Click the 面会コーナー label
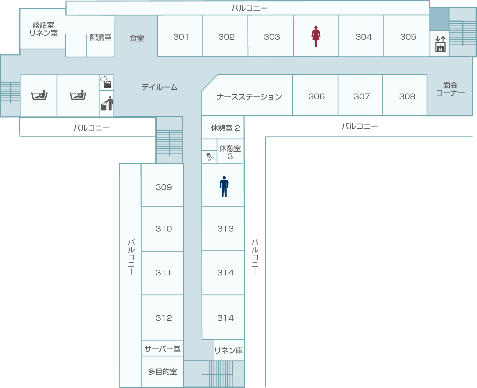The height and width of the screenshot is (388, 477). point(450,89)
